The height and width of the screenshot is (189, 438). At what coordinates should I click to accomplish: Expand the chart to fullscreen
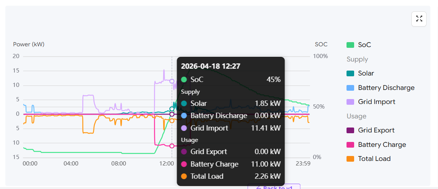419,19
